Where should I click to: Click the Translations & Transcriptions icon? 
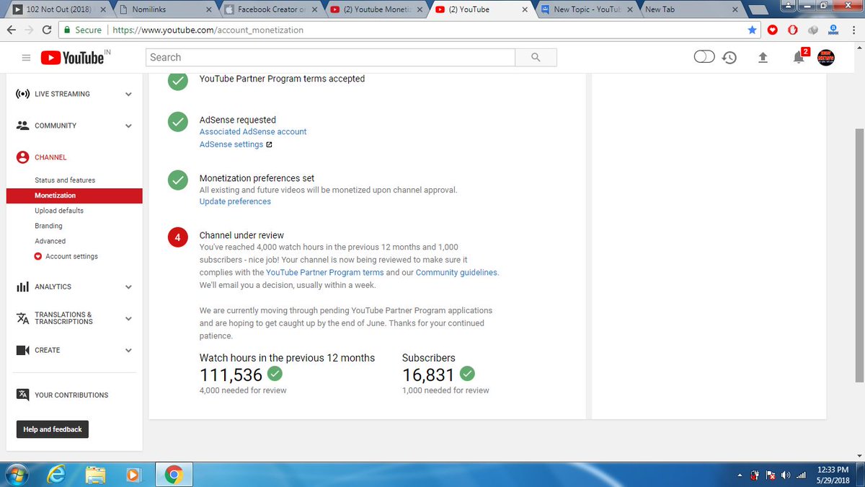click(x=22, y=318)
